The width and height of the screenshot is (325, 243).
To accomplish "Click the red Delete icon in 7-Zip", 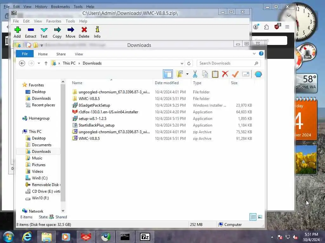I will click(x=84, y=32).
